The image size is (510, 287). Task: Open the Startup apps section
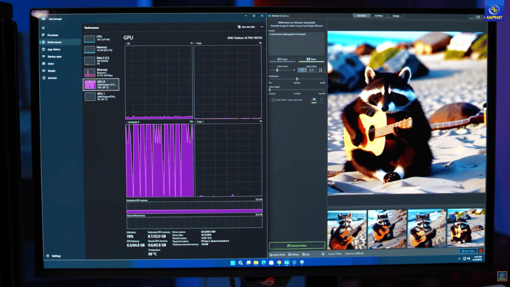tap(54, 56)
